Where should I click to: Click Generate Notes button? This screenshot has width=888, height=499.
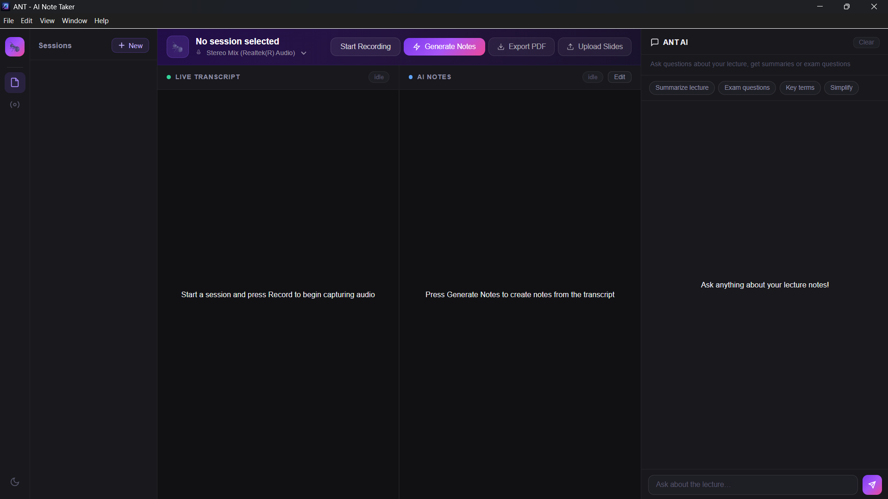coord(444,47)
